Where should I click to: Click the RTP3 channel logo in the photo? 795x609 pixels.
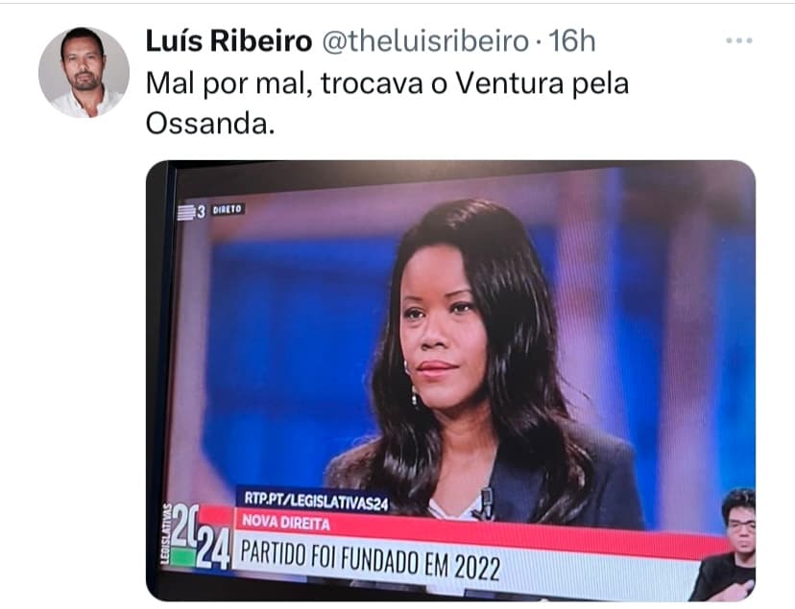point(191,212)
